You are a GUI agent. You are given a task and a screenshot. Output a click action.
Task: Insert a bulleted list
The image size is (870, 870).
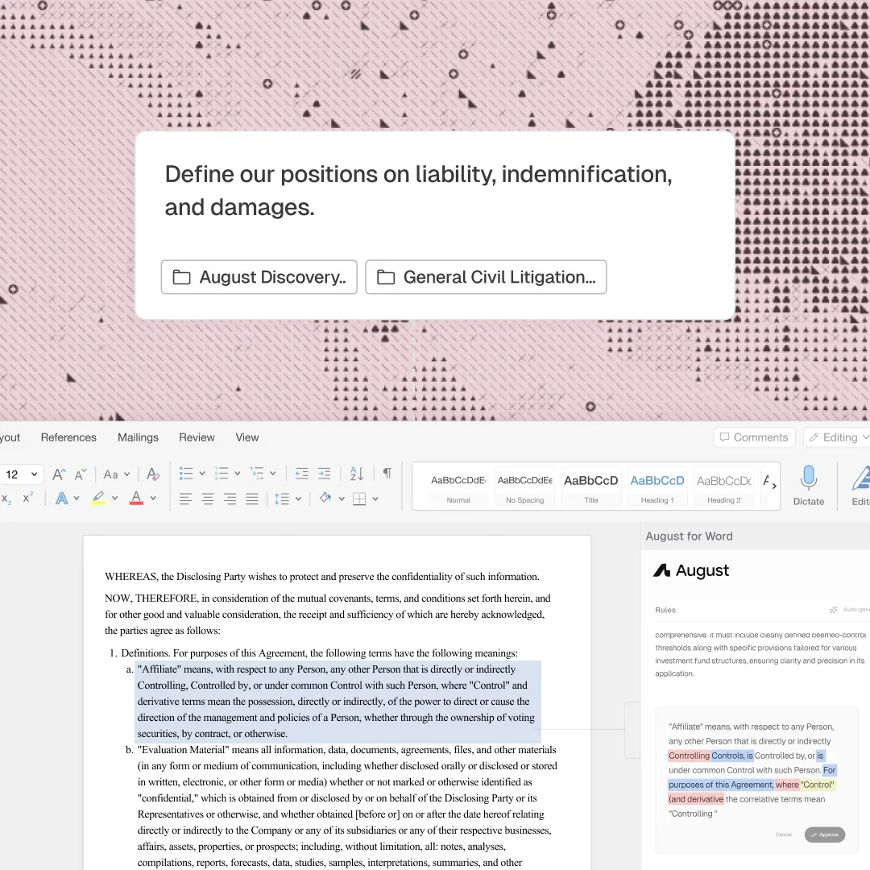coord(186,474)
